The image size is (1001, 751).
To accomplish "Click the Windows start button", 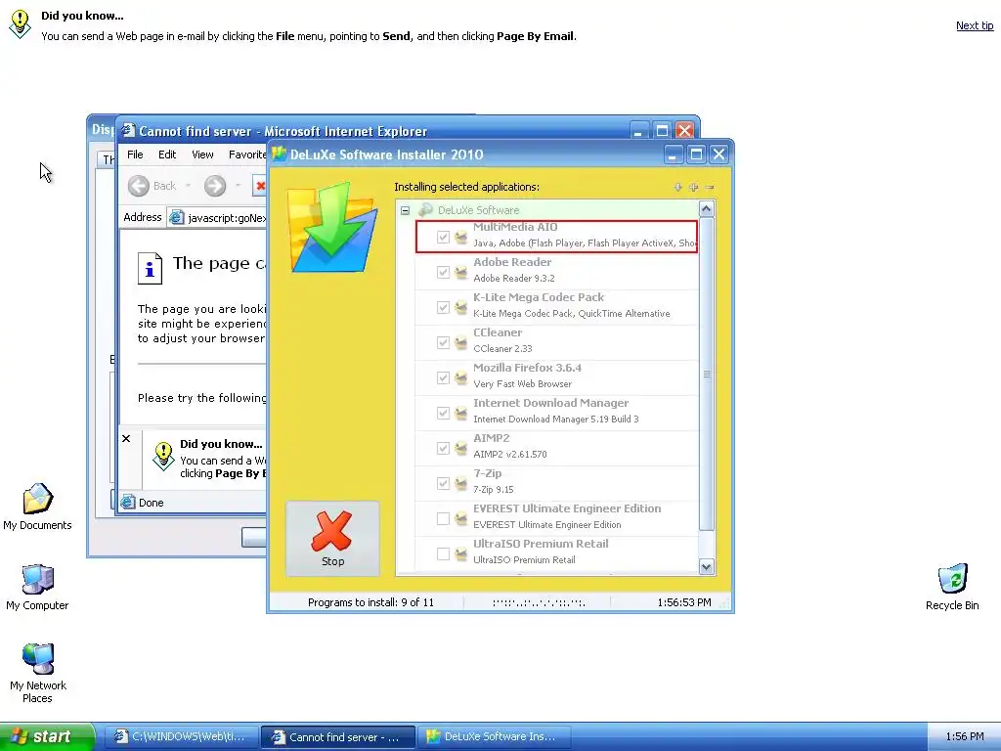I will tap(47, 736).
